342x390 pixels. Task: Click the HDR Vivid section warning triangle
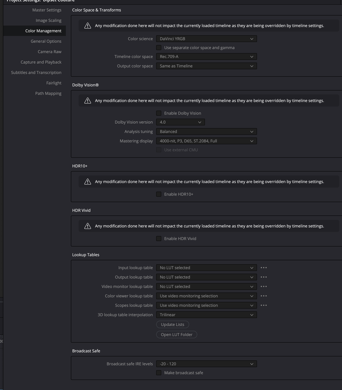88,226
